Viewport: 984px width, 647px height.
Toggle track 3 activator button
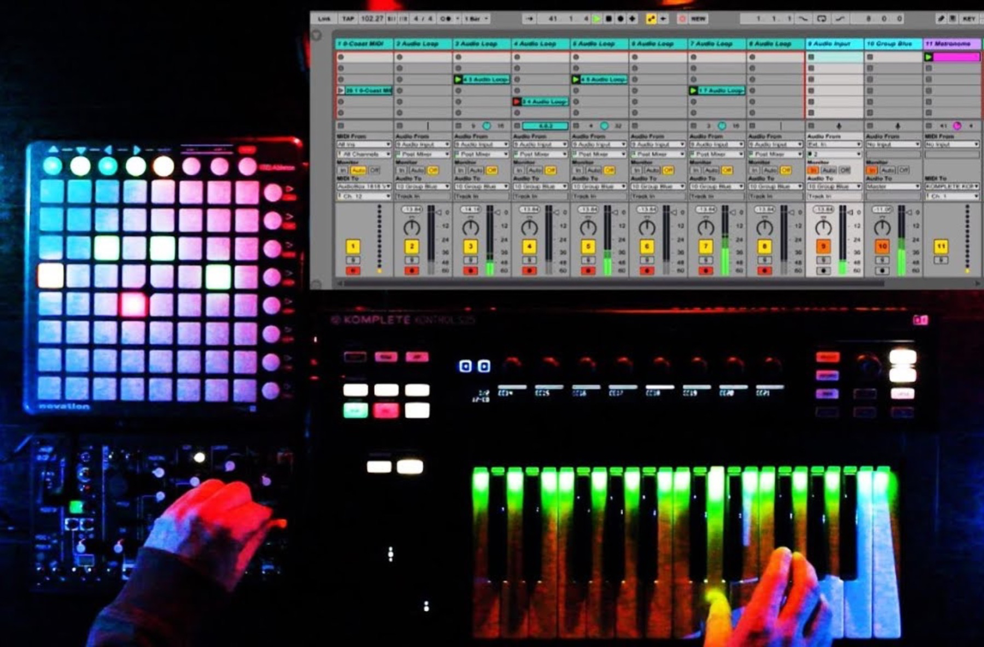click(470, 246)
